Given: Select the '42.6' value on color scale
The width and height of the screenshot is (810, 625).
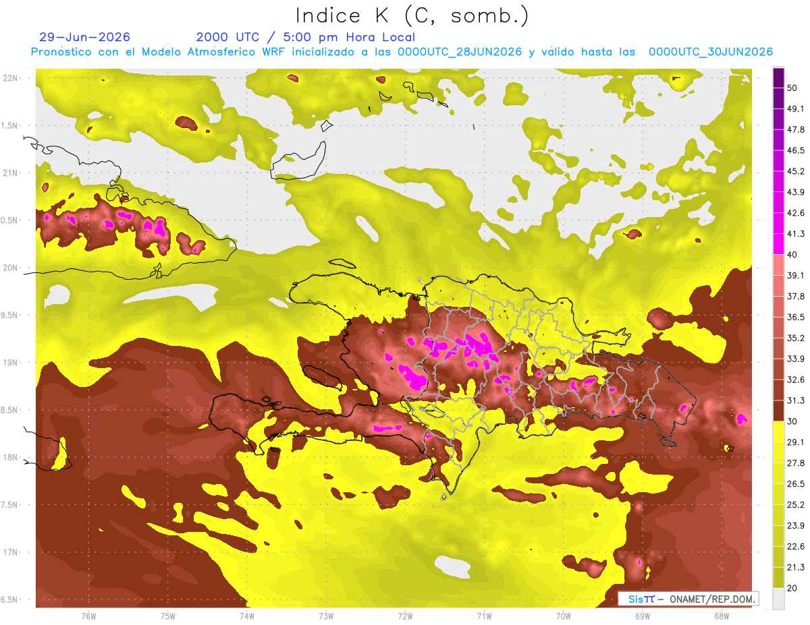Looking at the screenshot, I should (x=795, y=213).
